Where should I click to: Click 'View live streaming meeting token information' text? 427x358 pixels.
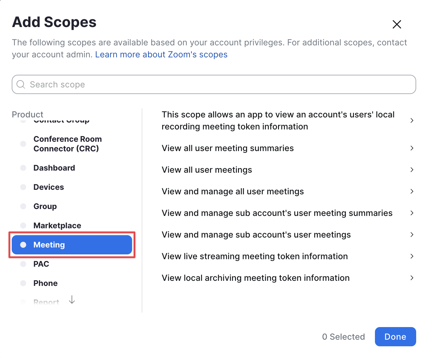click(255, 256)
